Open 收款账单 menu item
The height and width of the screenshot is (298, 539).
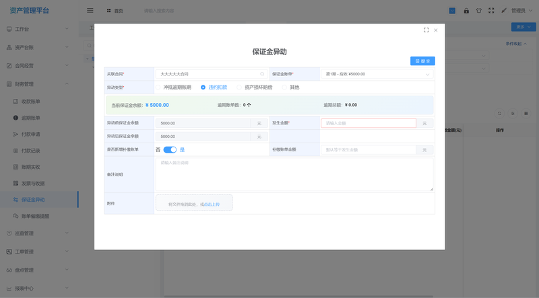coord(39,102)
